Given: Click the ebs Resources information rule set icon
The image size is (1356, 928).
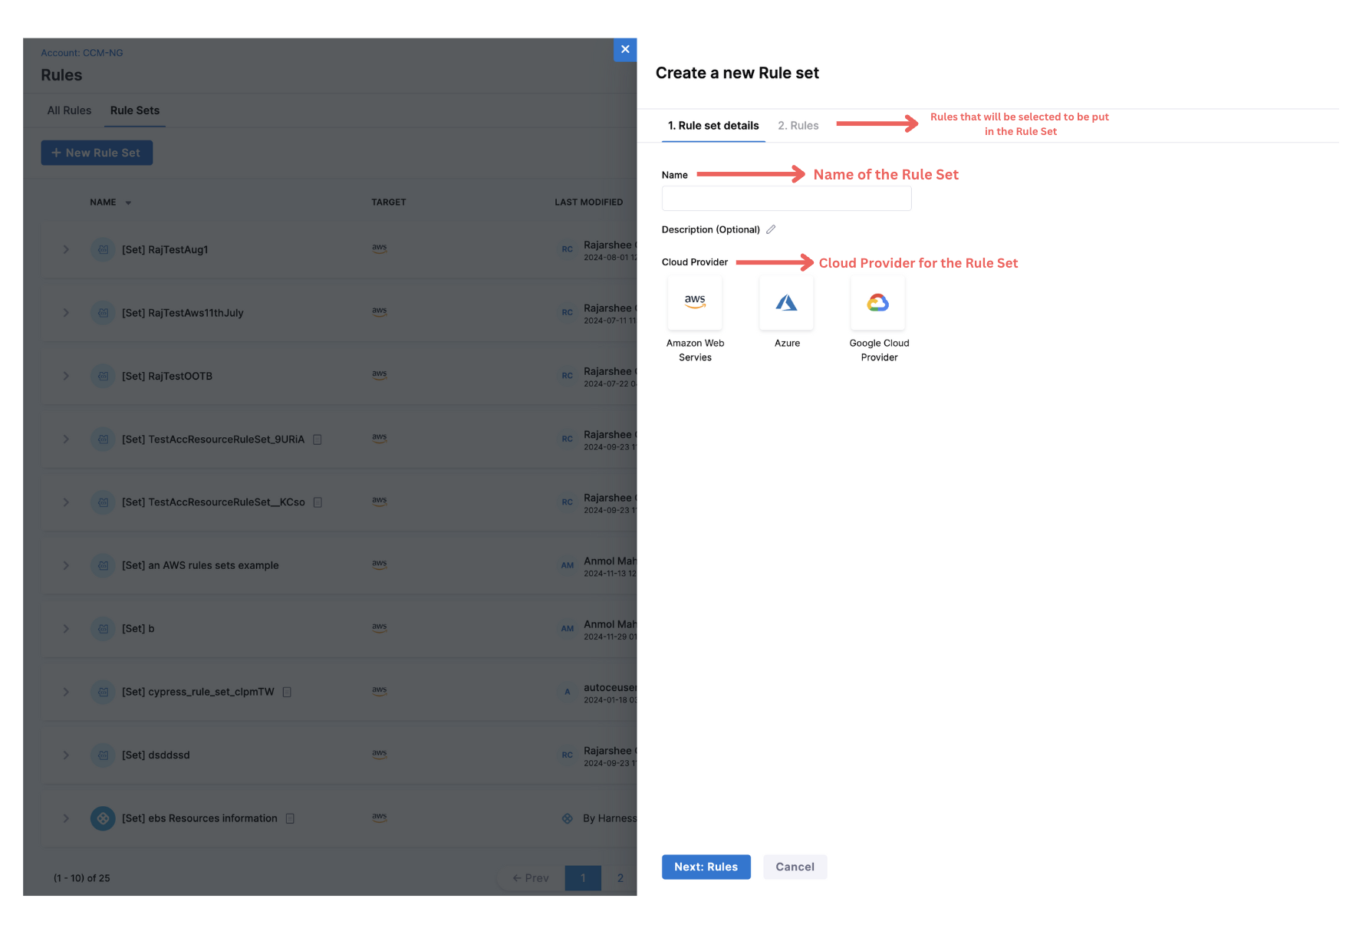Looking at the screenshot, I should [x=103, y=818].
